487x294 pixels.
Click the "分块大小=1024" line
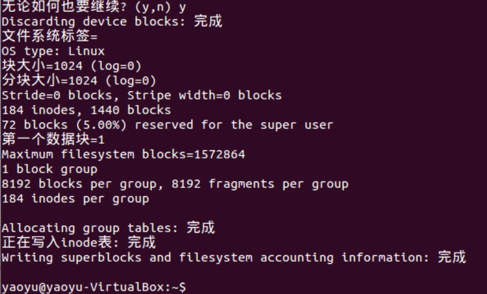pyautogui.click(x=79, y=81)
